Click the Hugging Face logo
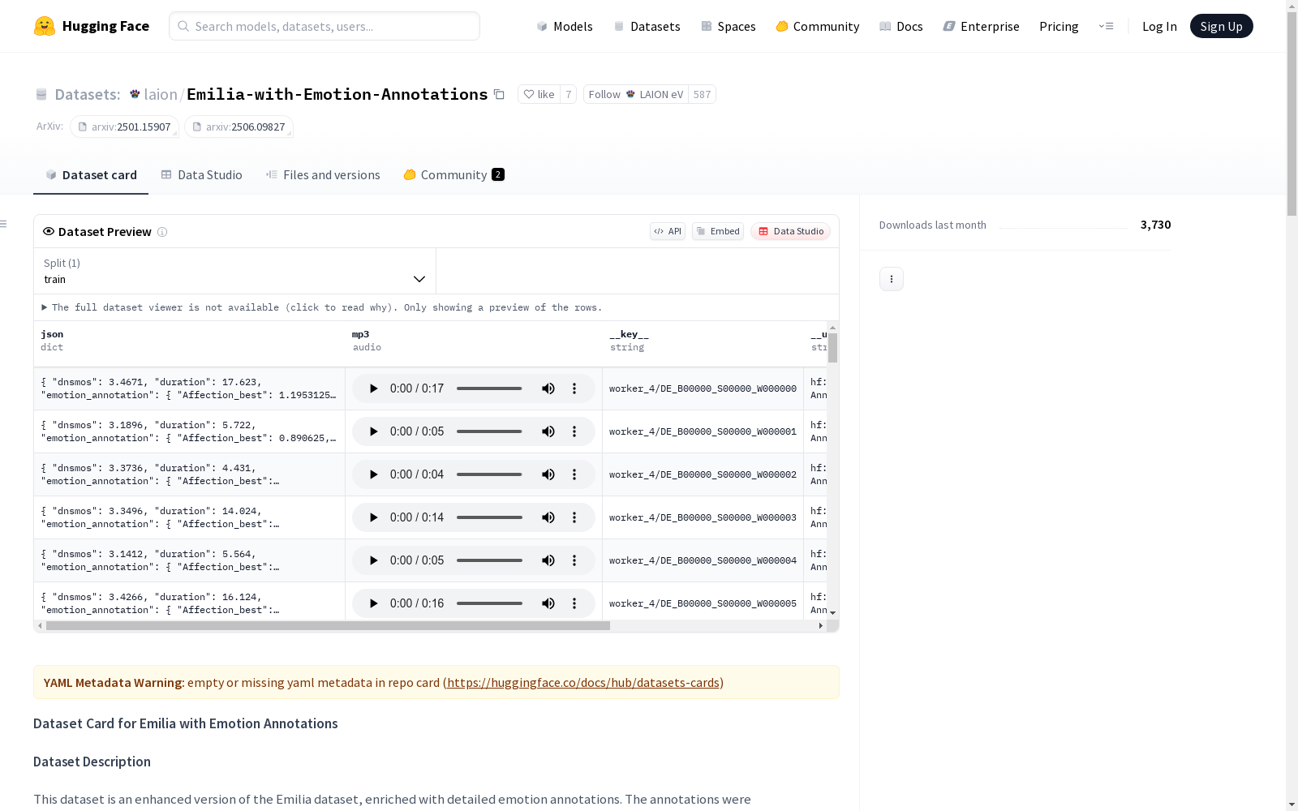Viewport: 1298px width, 811px height. 92,26
